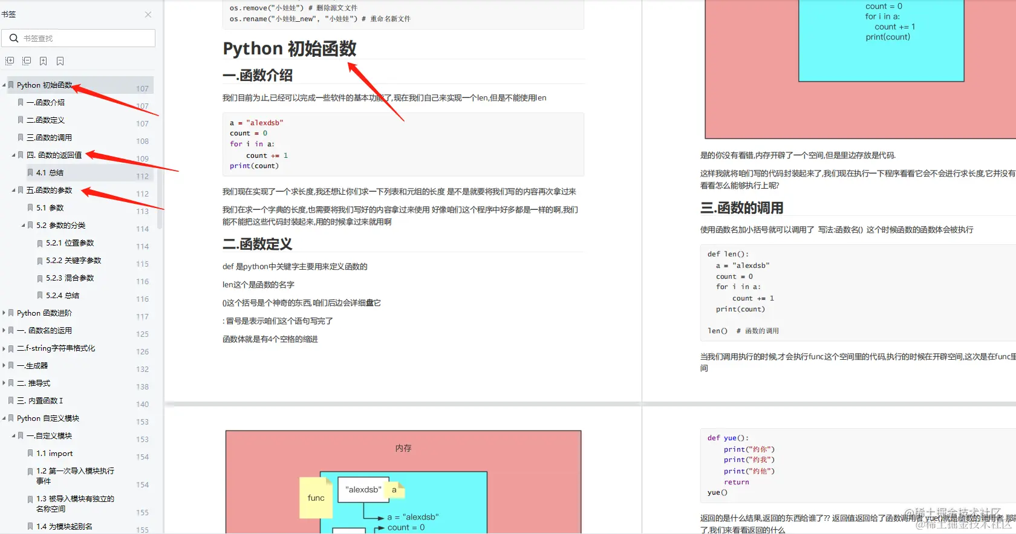
Task: Select the '4.1 总结' bookmark
Action: (50, 173)
